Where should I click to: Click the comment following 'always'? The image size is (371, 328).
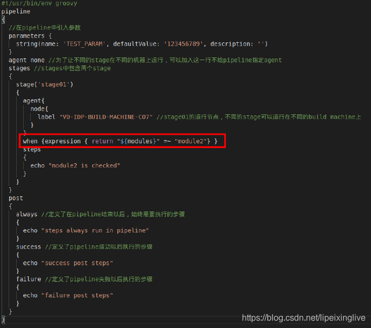click(x=113, y=214)
